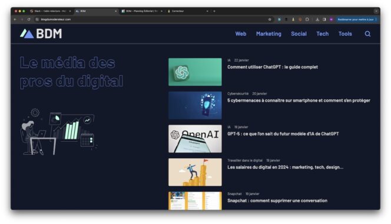Bookmark this page with the star icon

click(x=270, y=19)
